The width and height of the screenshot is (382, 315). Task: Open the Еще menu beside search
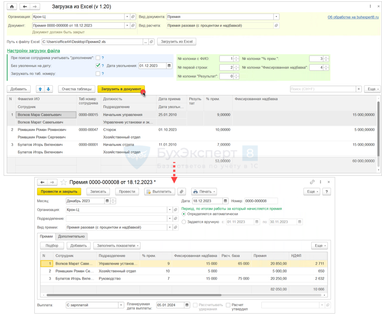point(372,89)
